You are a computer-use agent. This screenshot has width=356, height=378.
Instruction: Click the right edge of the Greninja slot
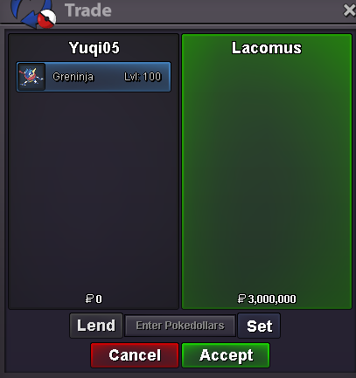tap(167, 77)
